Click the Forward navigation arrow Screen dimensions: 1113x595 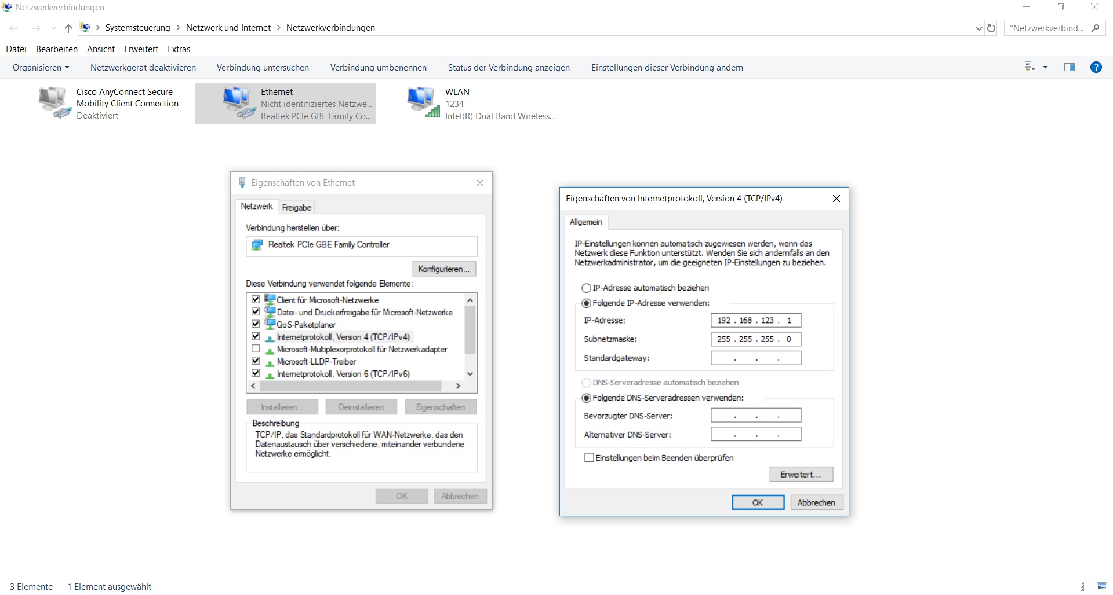(36, 28)
